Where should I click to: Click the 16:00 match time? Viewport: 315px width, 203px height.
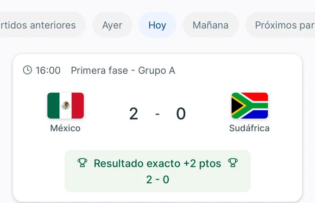(48, 70)
